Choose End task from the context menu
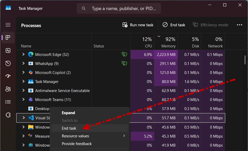Image resolution: width=248 pixels, height=151 pixels. pos(69,128)
